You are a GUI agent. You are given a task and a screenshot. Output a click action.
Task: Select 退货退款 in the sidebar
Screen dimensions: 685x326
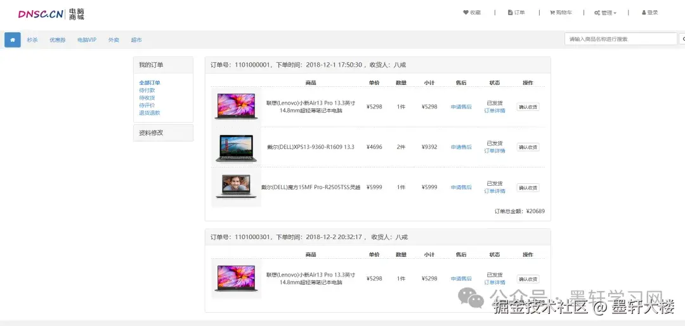(150, 112)
